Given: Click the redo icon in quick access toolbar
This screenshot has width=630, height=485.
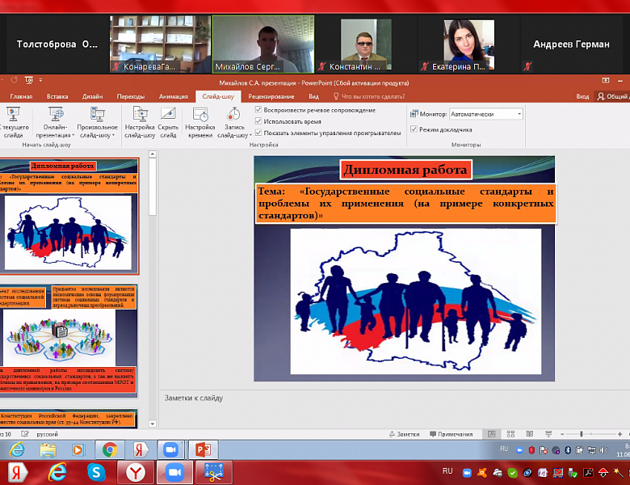Looking at the screenshot, I should [14, 80].
